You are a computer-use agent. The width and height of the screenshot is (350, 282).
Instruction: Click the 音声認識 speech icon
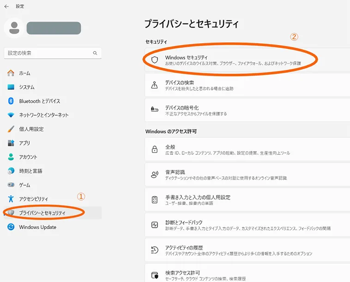coord(155,175)
